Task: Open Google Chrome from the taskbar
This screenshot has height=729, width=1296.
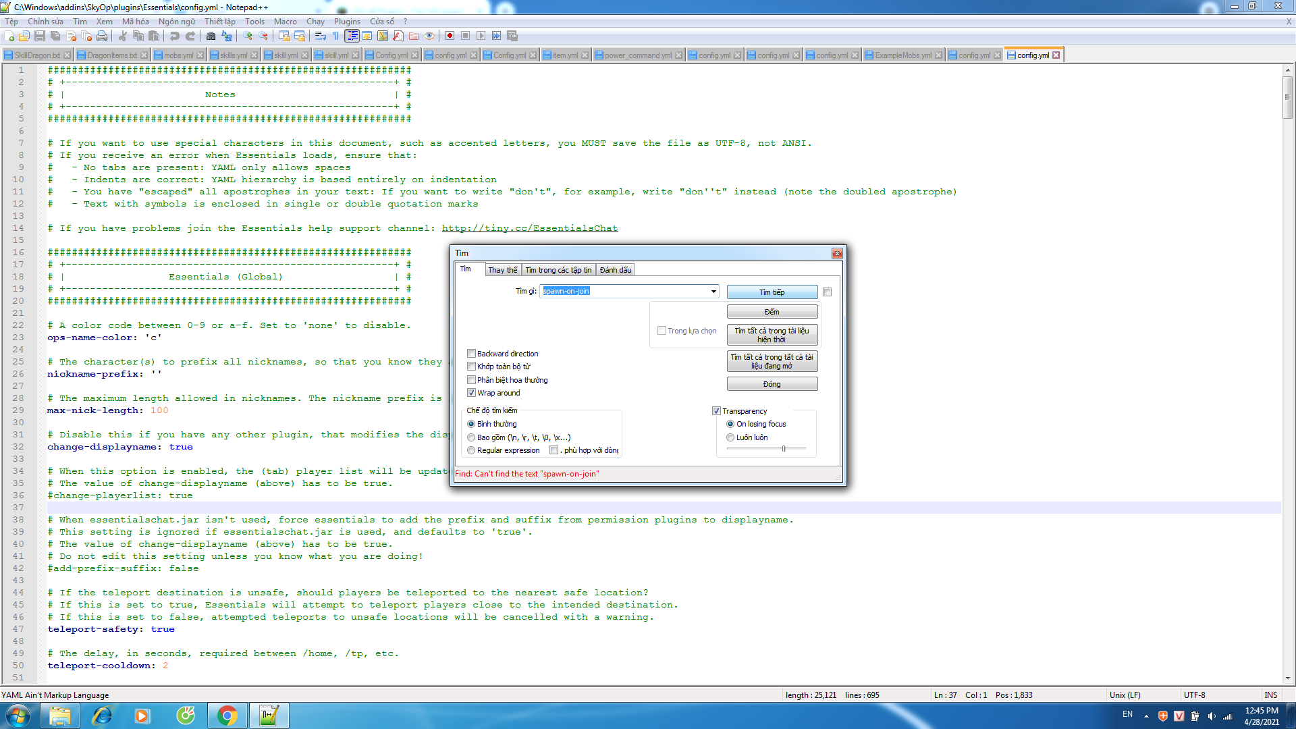Action: 227,715
